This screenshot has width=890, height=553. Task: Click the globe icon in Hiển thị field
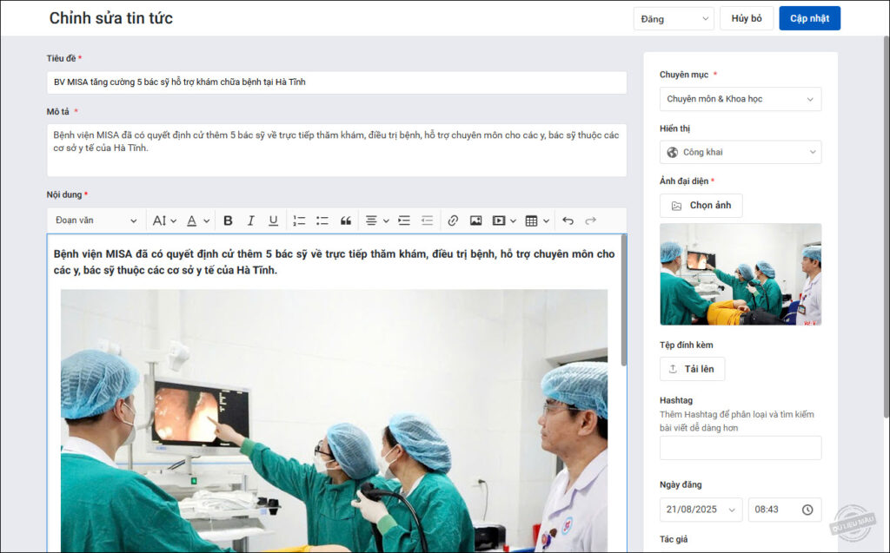[672, 152]
